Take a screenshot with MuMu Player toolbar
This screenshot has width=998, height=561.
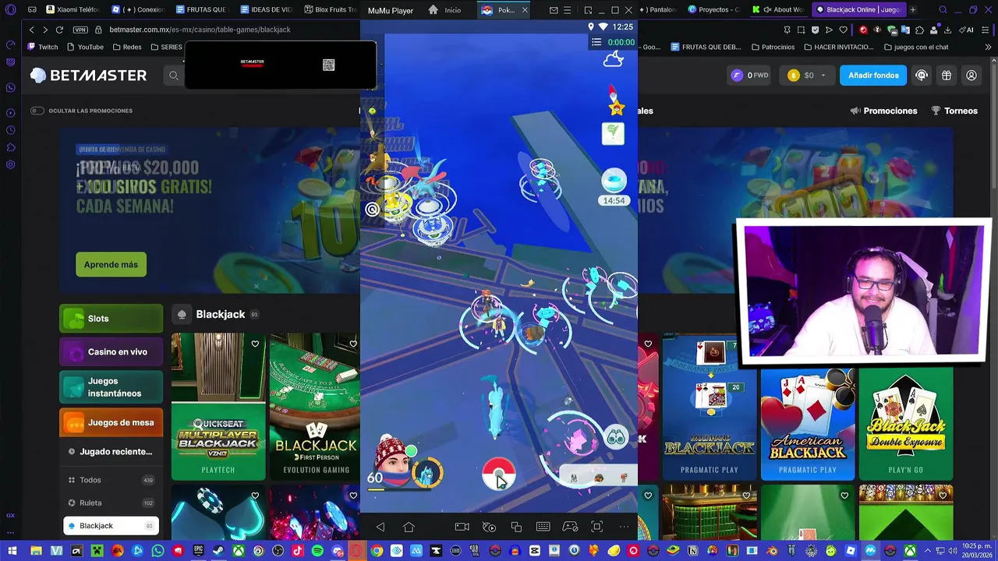point(597,527)
